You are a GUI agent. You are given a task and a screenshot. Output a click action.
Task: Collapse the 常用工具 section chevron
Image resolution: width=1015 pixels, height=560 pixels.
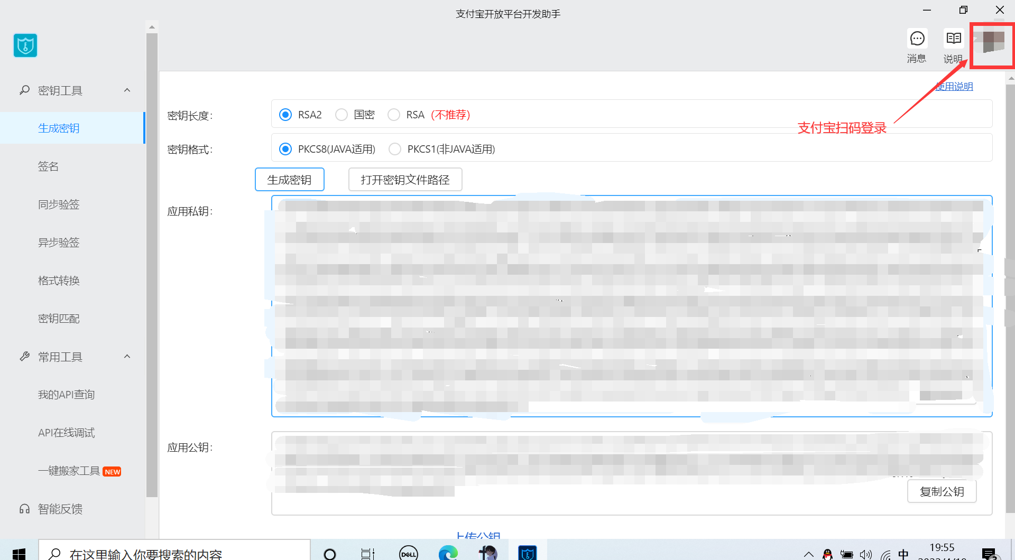pos(127,357)
